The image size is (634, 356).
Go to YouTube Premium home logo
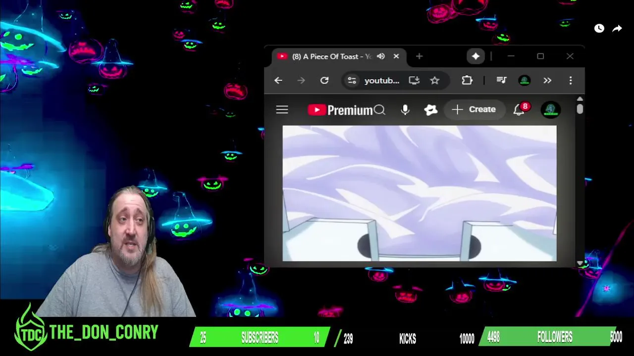340,110
